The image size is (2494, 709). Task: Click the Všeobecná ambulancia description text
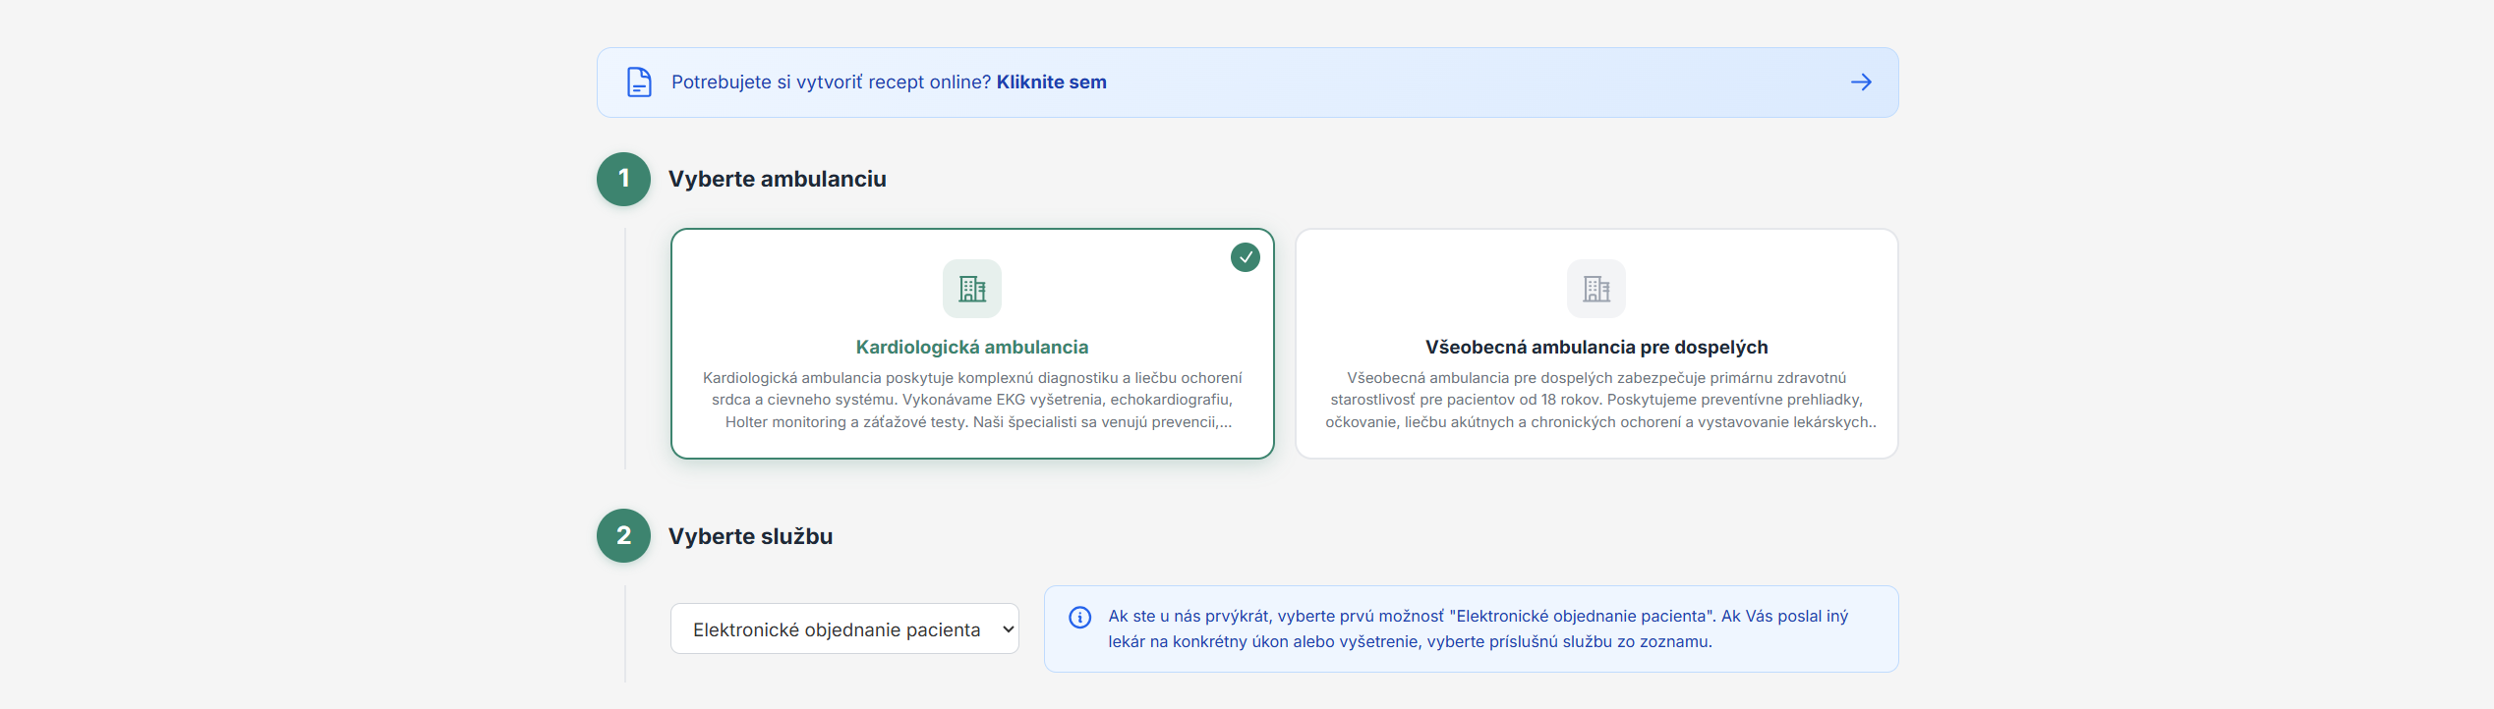pos(1595,400)
